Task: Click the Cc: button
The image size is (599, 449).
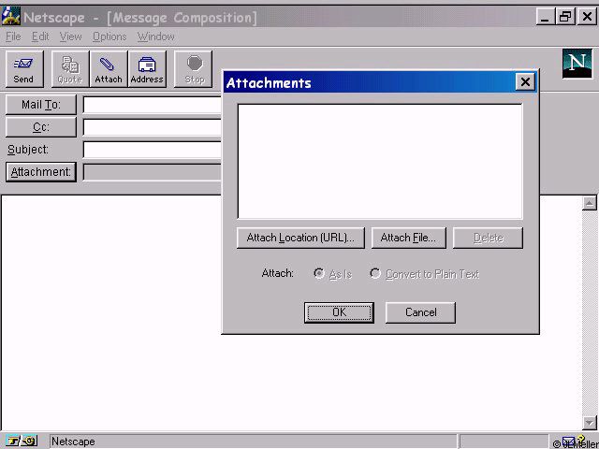Action: pyautogui.click(x=41, y=127)
